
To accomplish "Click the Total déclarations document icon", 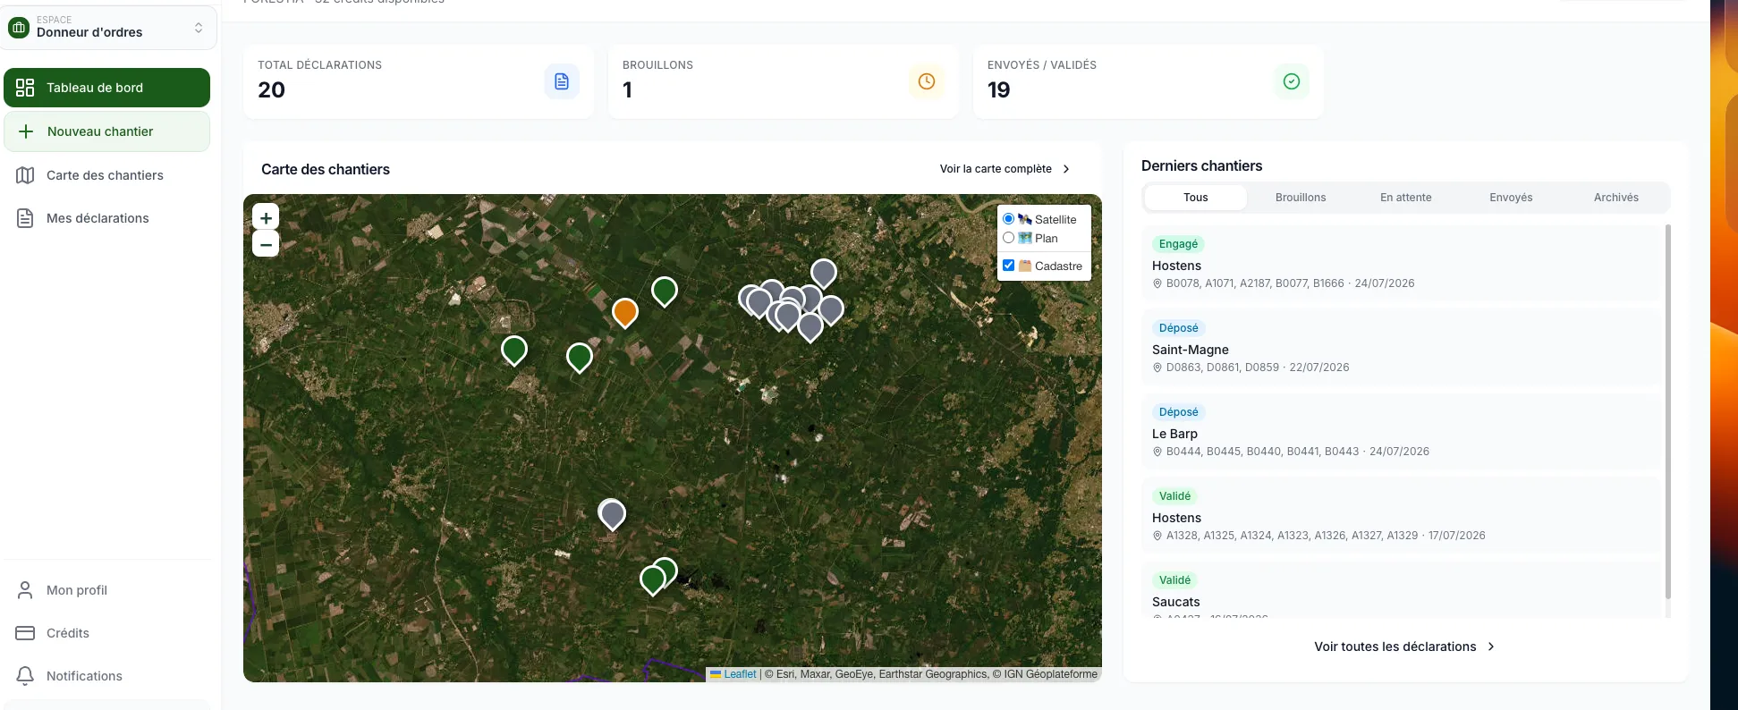I will (x=562, y=81).
